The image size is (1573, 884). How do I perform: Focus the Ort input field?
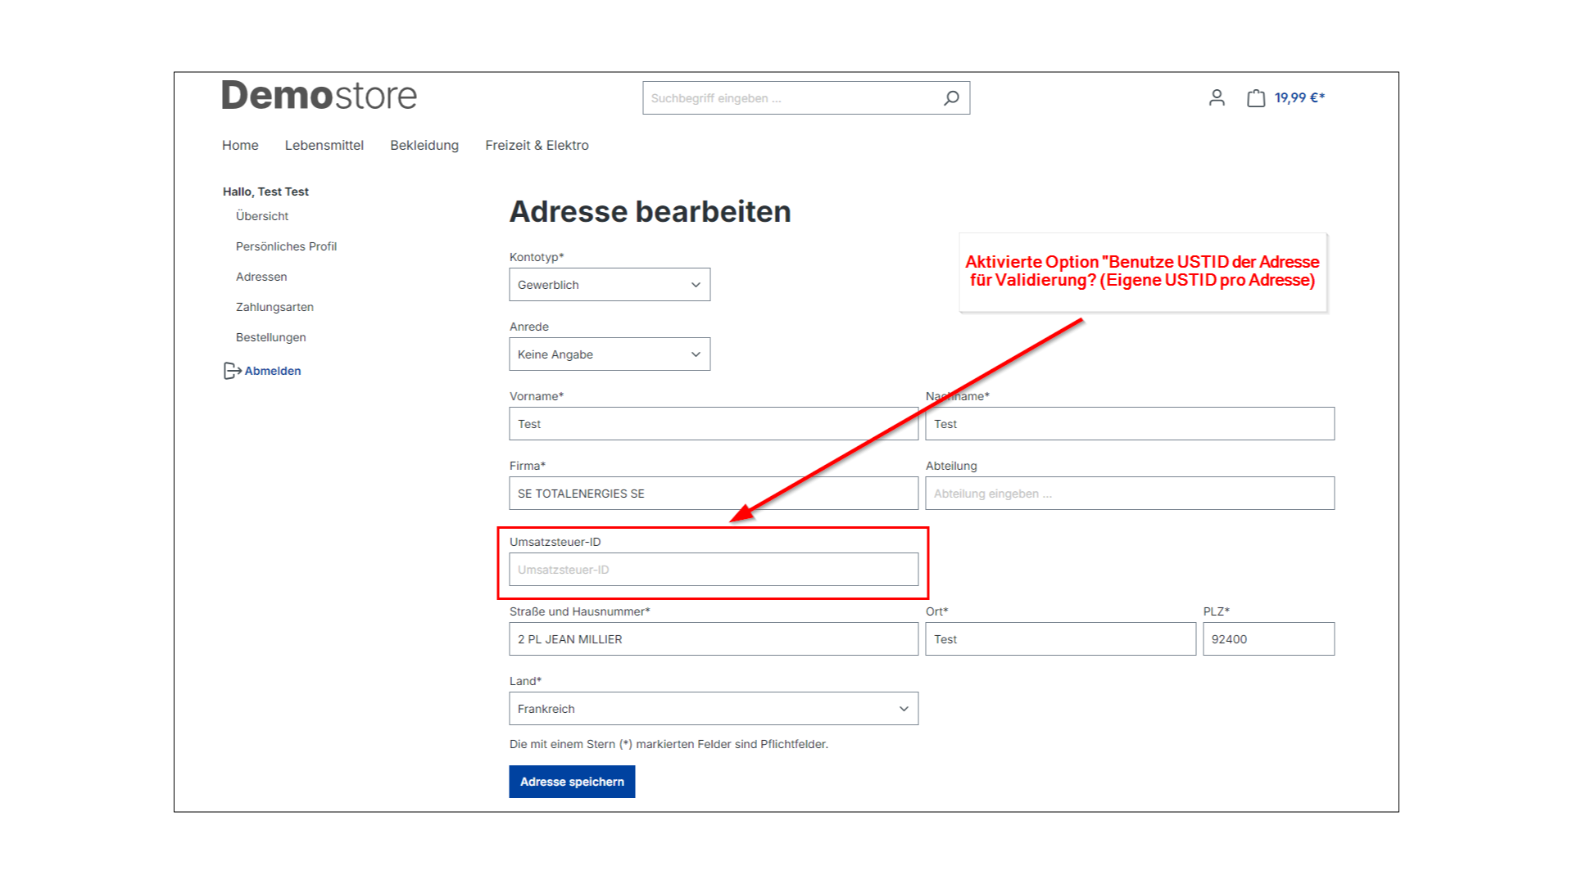1060,639
